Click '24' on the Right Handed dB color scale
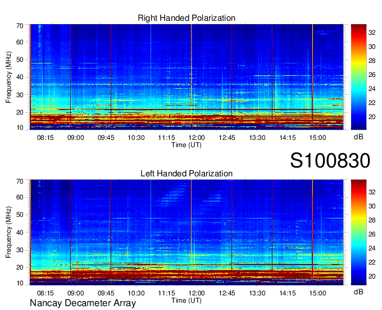The width and height of the screenshot is (382, 310). 372,89
